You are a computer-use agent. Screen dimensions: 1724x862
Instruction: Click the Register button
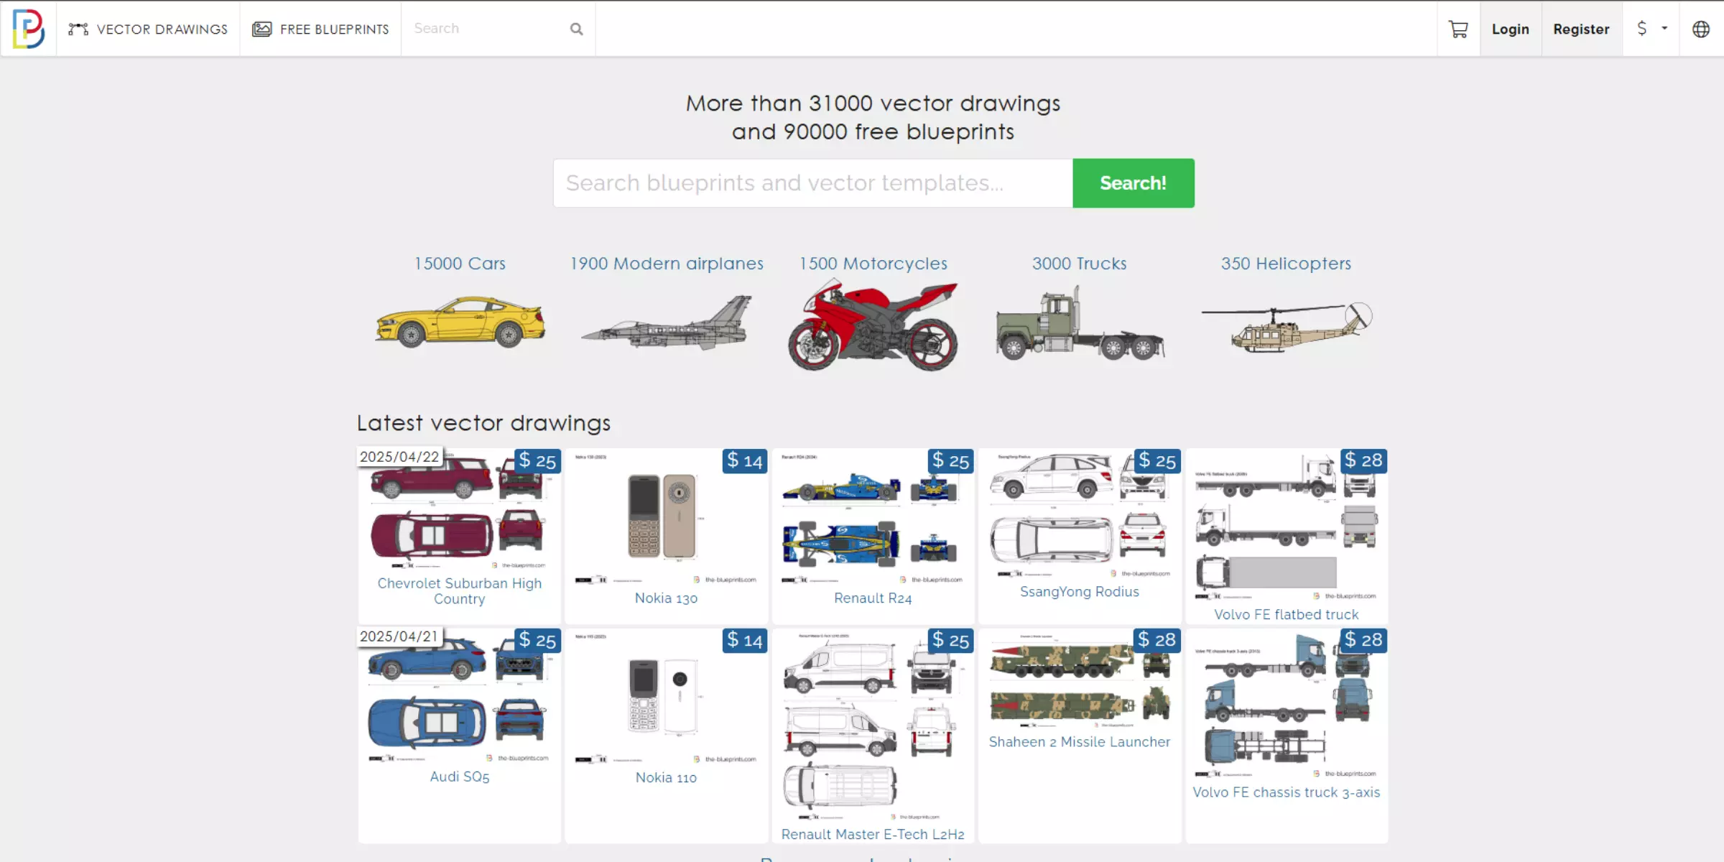1581,29
